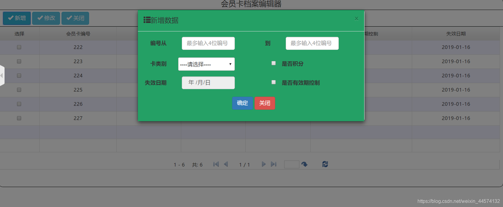Go to next page arrow
The image size is (503, 207).
coord(264,164)
